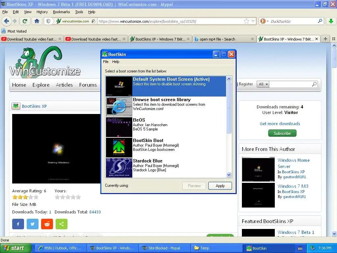Viewport: 337px width, 253px height.
Task: Click Windows 7 boot screen preview image
Action: 56,149
